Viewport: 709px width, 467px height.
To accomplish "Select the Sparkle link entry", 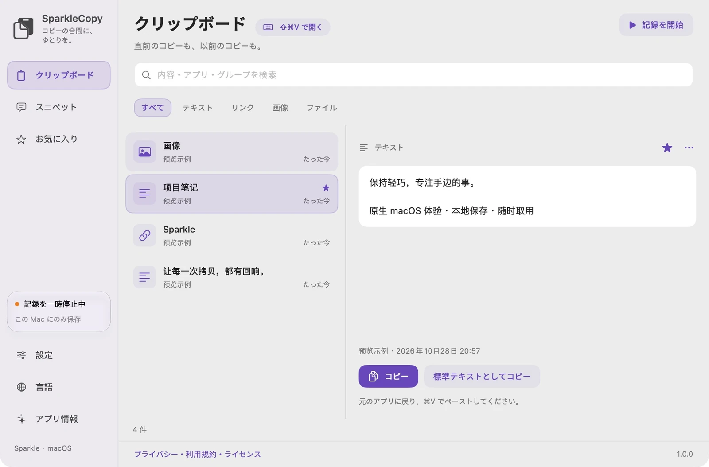I will click(x=232, y=235).
